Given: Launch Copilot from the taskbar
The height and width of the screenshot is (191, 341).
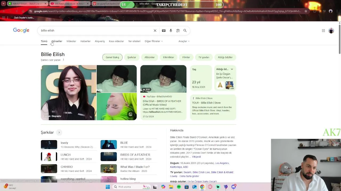Looking at the screenshot, I should point(163,187).
